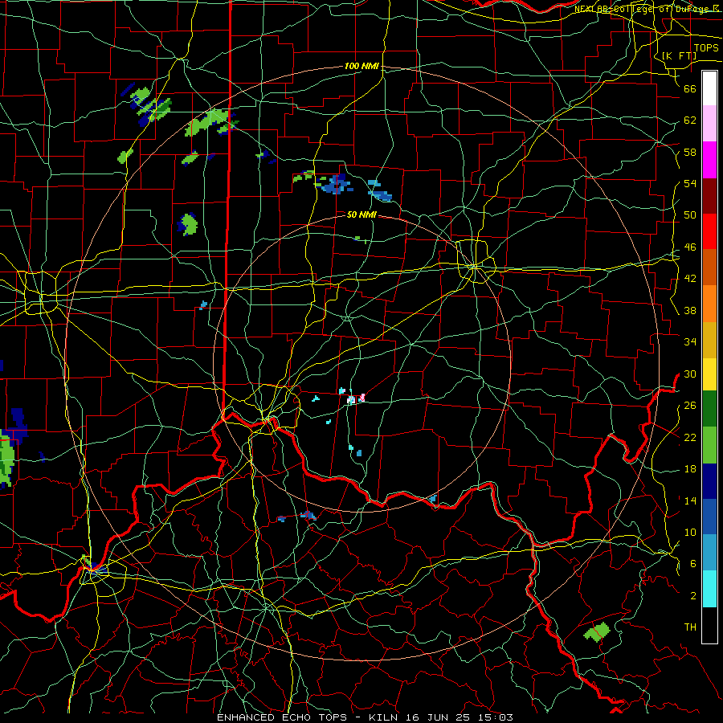The image size is (723, 723).
Task: Select the 42 legend value
Action: (690, 279)
